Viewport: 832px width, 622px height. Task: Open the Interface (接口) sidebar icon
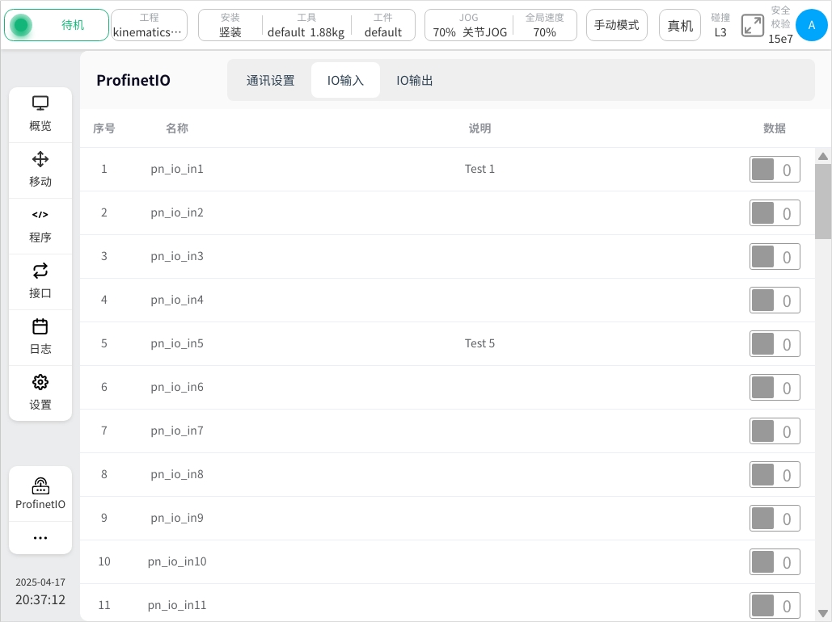[40, 281]
